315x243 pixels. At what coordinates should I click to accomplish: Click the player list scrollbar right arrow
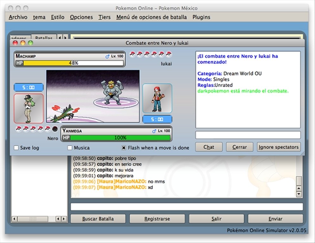click(64, 219)
